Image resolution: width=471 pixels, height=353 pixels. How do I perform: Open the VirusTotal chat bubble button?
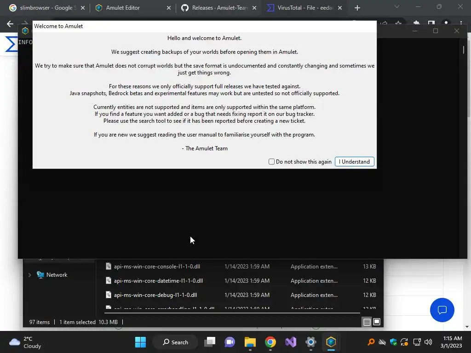click(x=442, y=310)
